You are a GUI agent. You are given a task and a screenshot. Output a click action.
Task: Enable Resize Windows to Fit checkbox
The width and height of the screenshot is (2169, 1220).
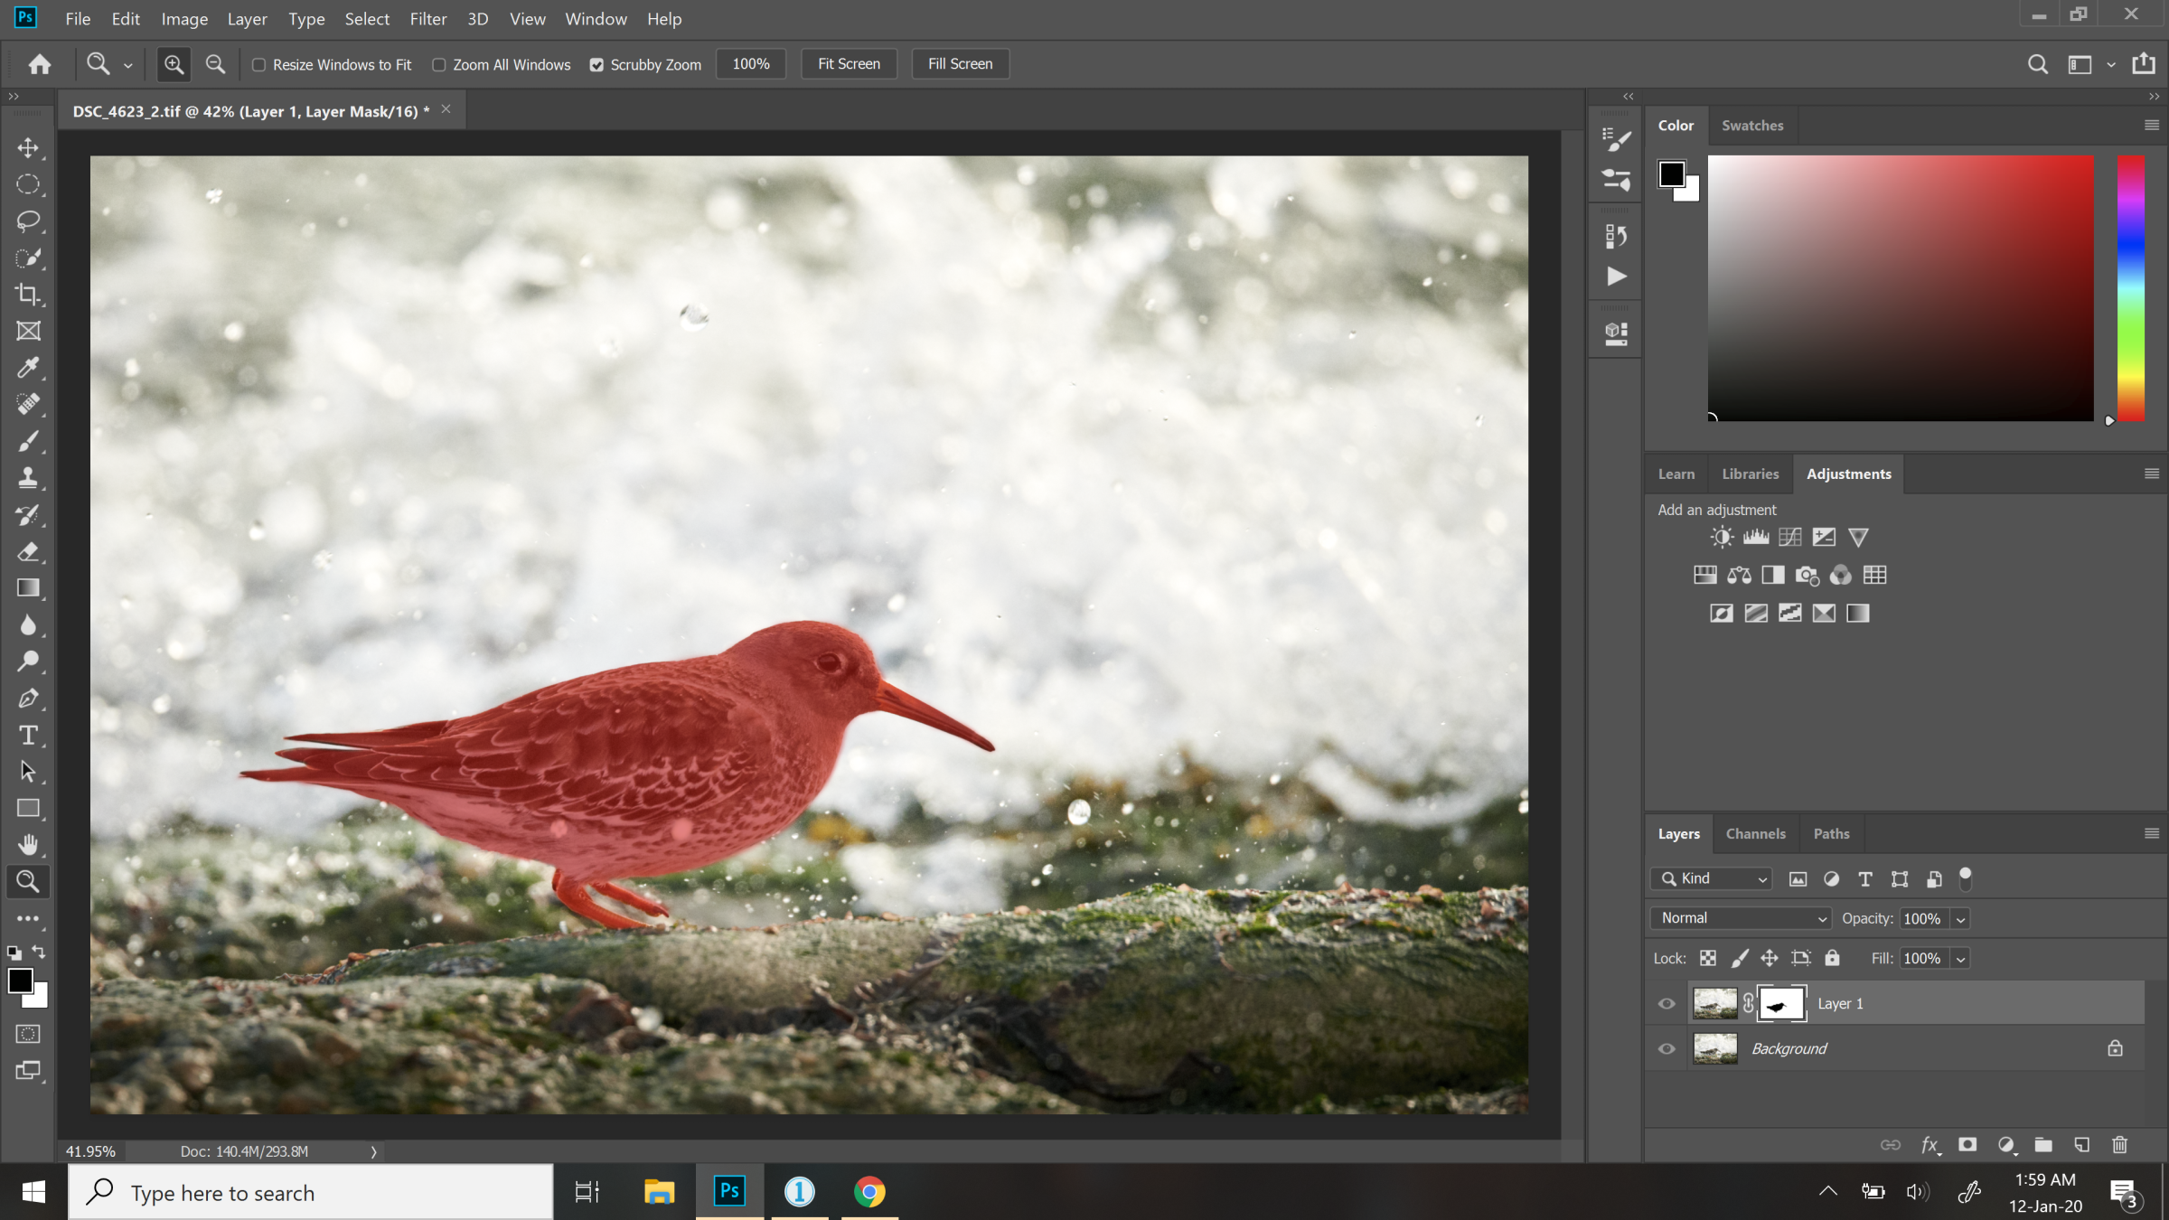(259, 65)
